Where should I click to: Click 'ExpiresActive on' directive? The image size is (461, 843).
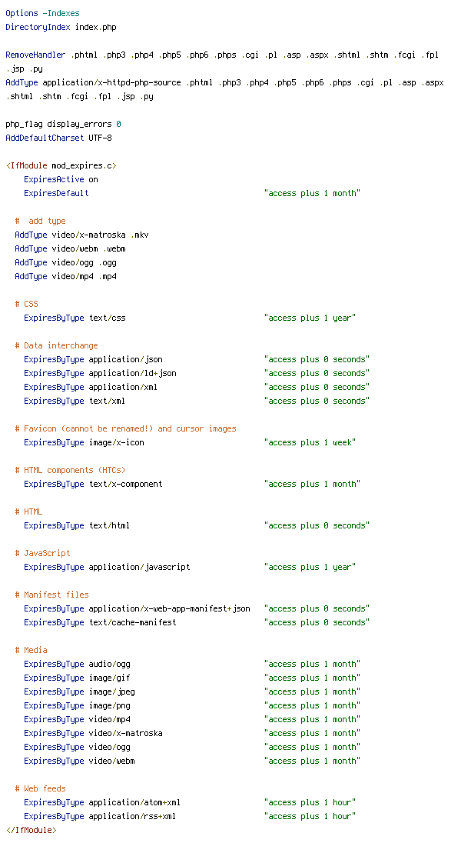[61, 179]
